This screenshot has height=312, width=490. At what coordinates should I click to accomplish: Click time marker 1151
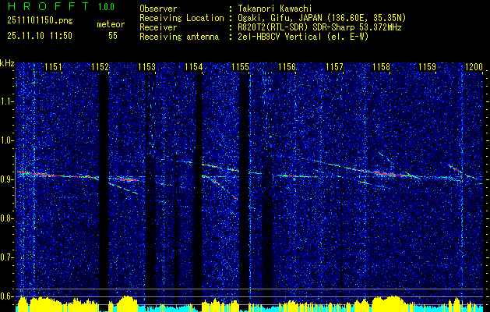pos(53,67)
